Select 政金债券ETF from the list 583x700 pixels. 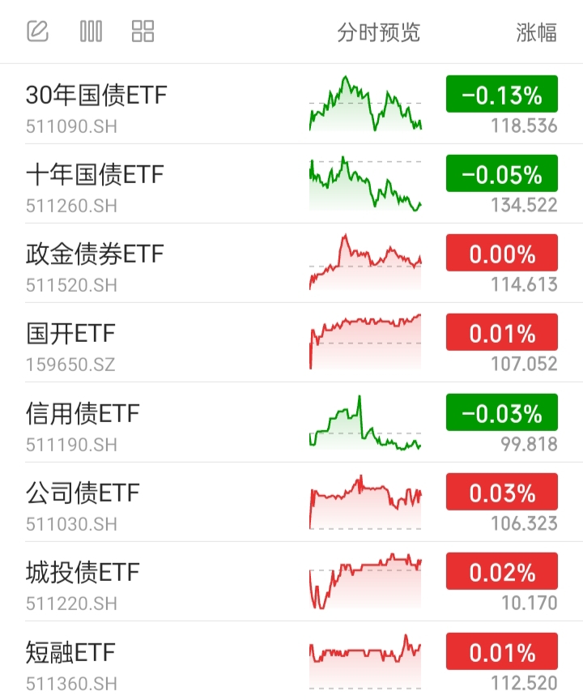[95, 254]
